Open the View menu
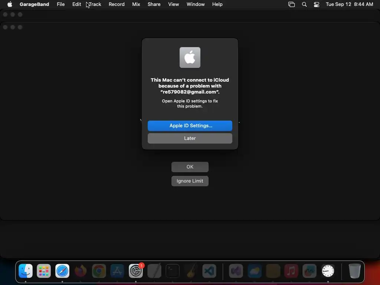Image resolution: width=380 pixels, height=285 pixels. point(174,4)
